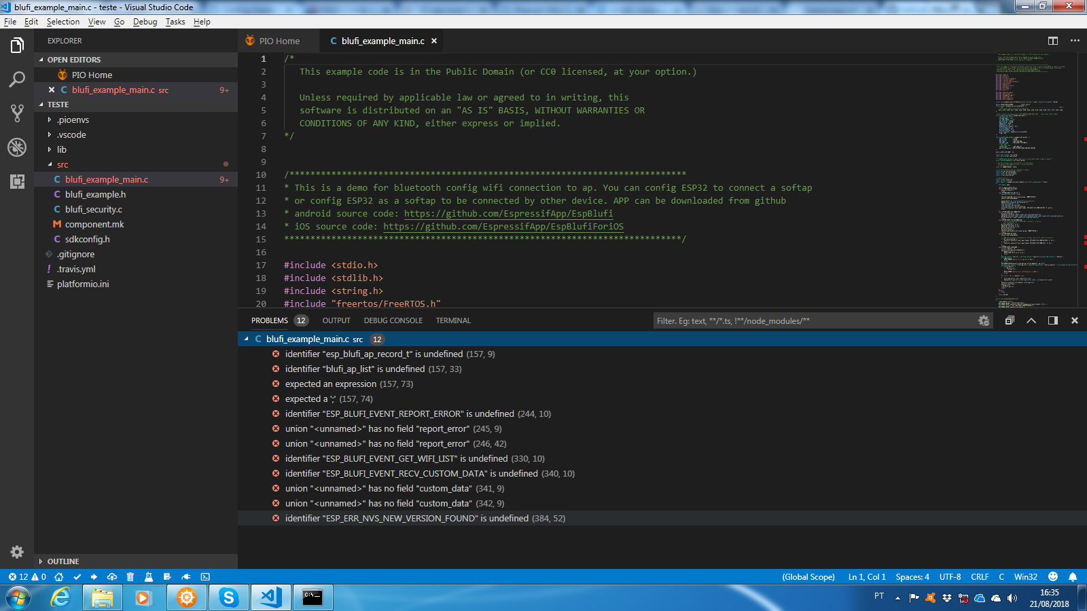Open the Search view in activity bar

[x=17, y=79]
